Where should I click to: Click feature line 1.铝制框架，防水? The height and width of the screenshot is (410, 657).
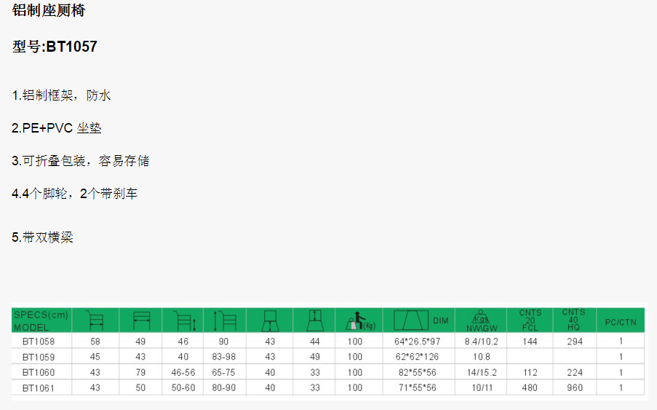(x=61, y=95)
